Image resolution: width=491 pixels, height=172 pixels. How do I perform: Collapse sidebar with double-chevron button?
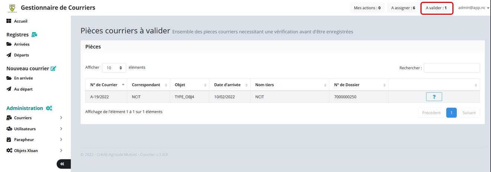[x=62, y=164]
